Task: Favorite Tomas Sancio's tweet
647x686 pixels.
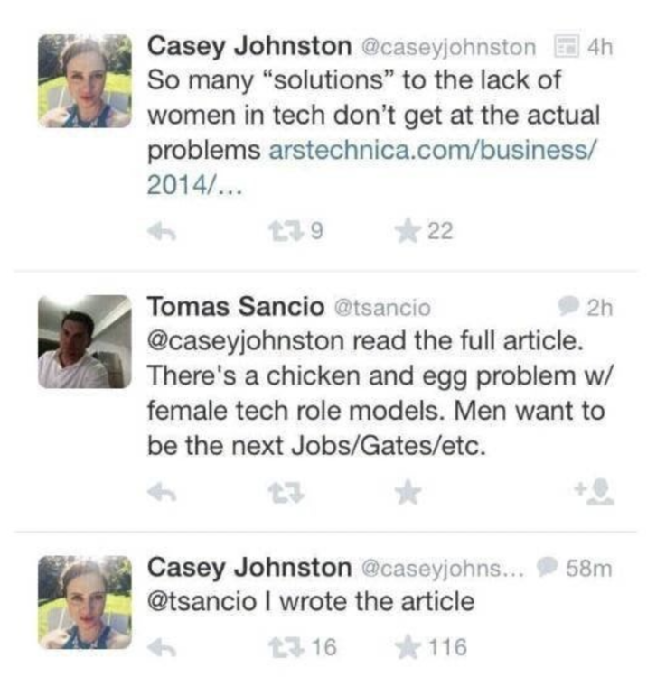Action: pyautogui.click(x=409, y=492)
